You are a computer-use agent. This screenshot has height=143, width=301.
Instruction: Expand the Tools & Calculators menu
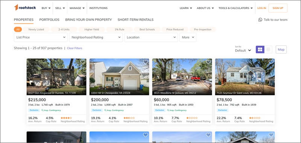(x=236, y=8)
